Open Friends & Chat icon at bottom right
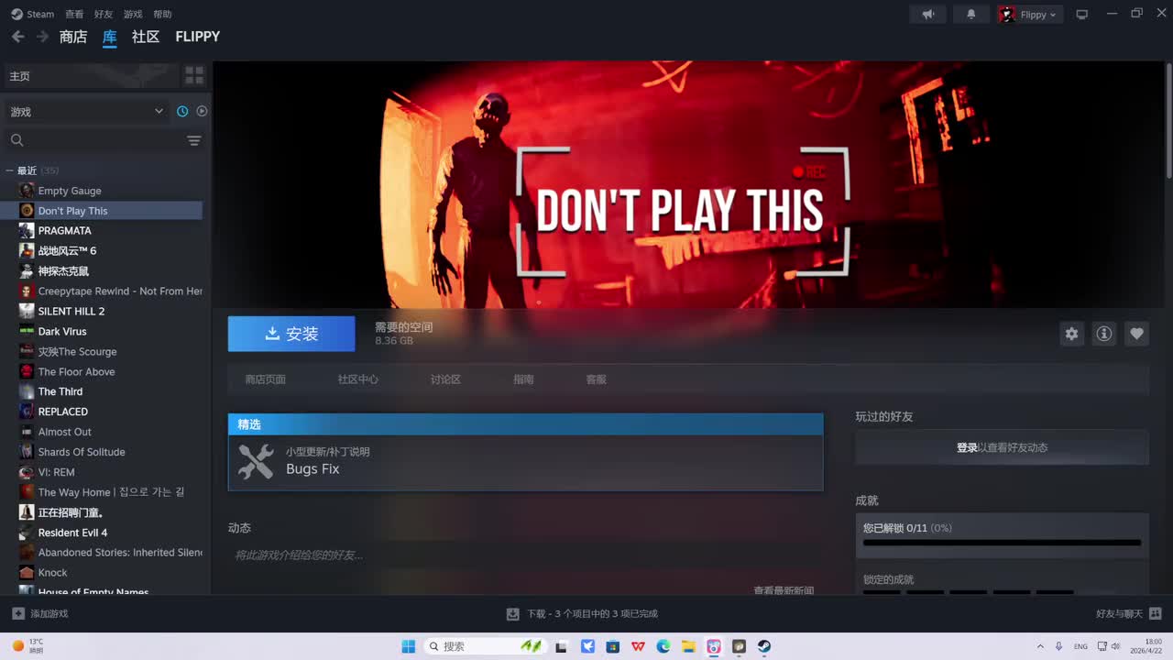The width and height of the screenshot is (1173, 660). pos(1156,613)
